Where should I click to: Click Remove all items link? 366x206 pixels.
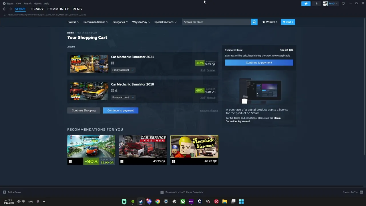[x=209, y=110]
